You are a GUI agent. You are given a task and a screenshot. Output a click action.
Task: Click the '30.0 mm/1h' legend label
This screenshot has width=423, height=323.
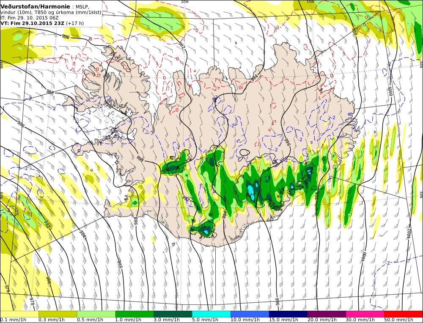click(360, 320)
